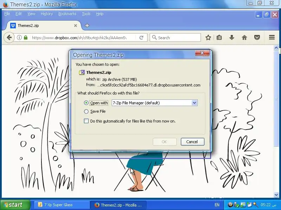Expand the 7-Zip File Manager dropdown

(x=194, y=103)
